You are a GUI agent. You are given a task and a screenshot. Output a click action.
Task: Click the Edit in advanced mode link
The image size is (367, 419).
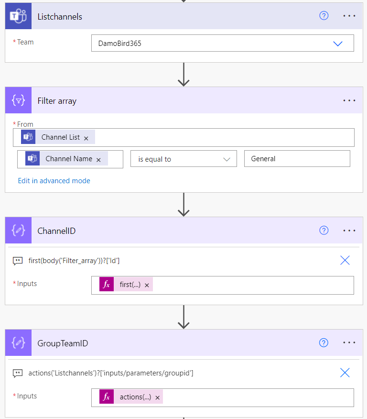tap(54, 181)
